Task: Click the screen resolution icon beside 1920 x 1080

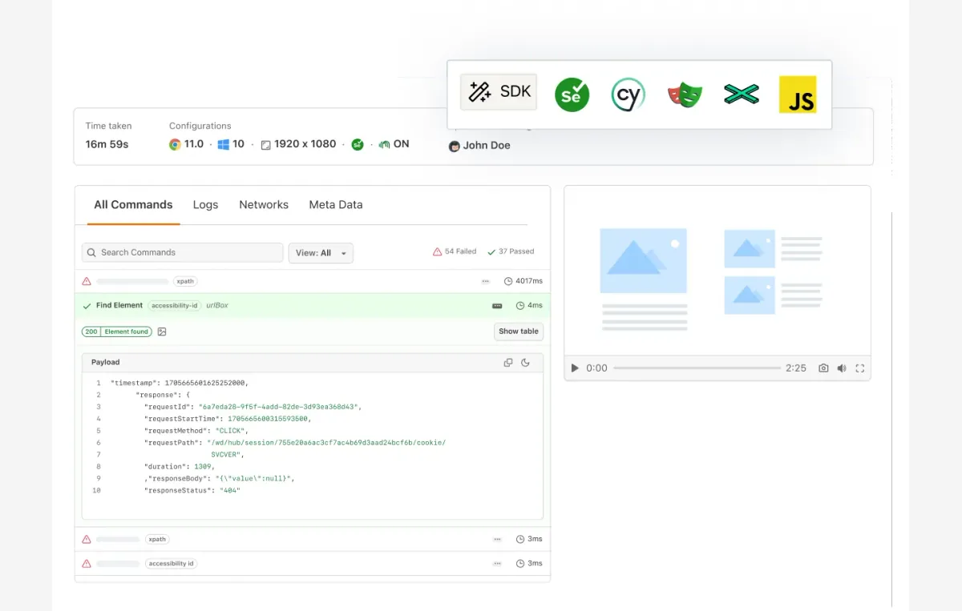Action: [x=266, y=145]
